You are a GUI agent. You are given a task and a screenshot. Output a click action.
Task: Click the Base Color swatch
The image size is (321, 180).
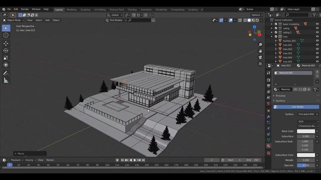pyautogui.click(x=306, y=131)
